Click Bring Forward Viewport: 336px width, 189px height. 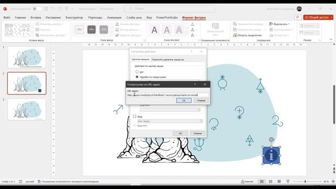coord(248,24)
